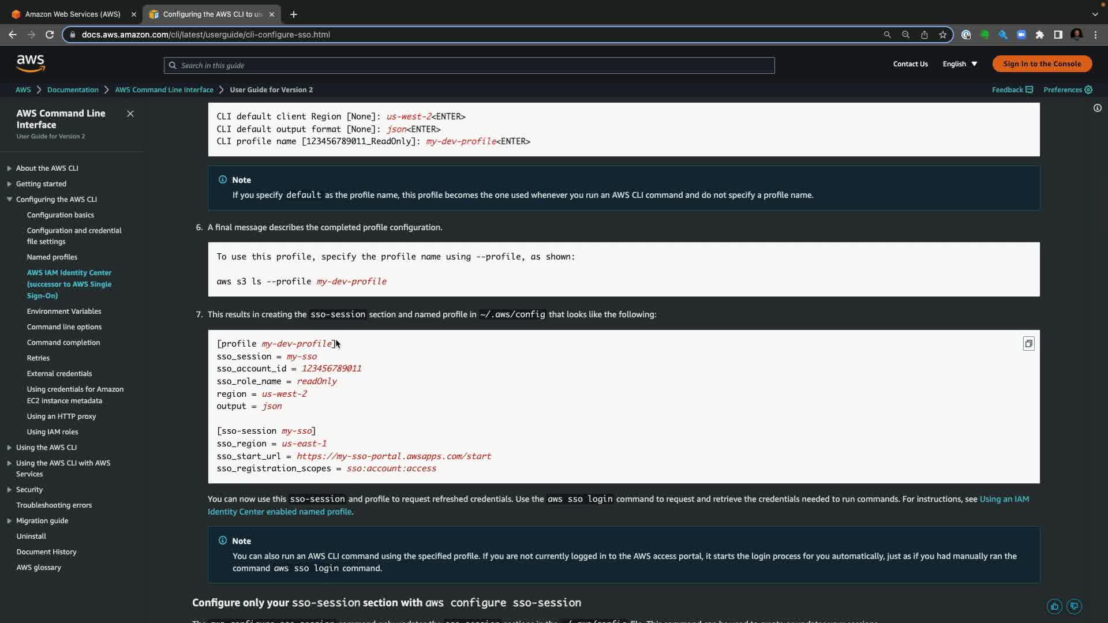Open the Using an IAM Identity Center link
Screen dimensions: 1108x623
pyautogui.click(x=1004, y=499)
